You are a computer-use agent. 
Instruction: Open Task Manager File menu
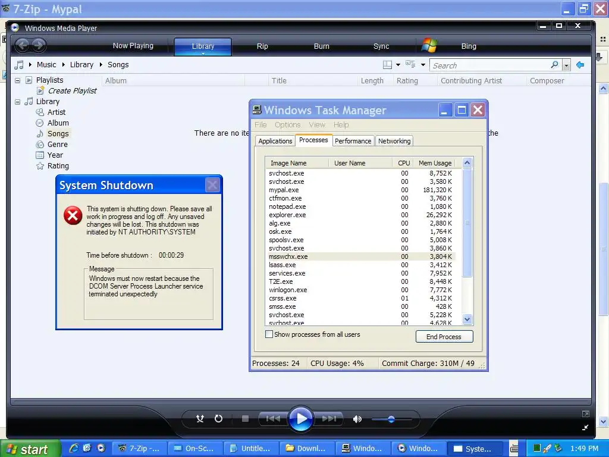(260, 125)
